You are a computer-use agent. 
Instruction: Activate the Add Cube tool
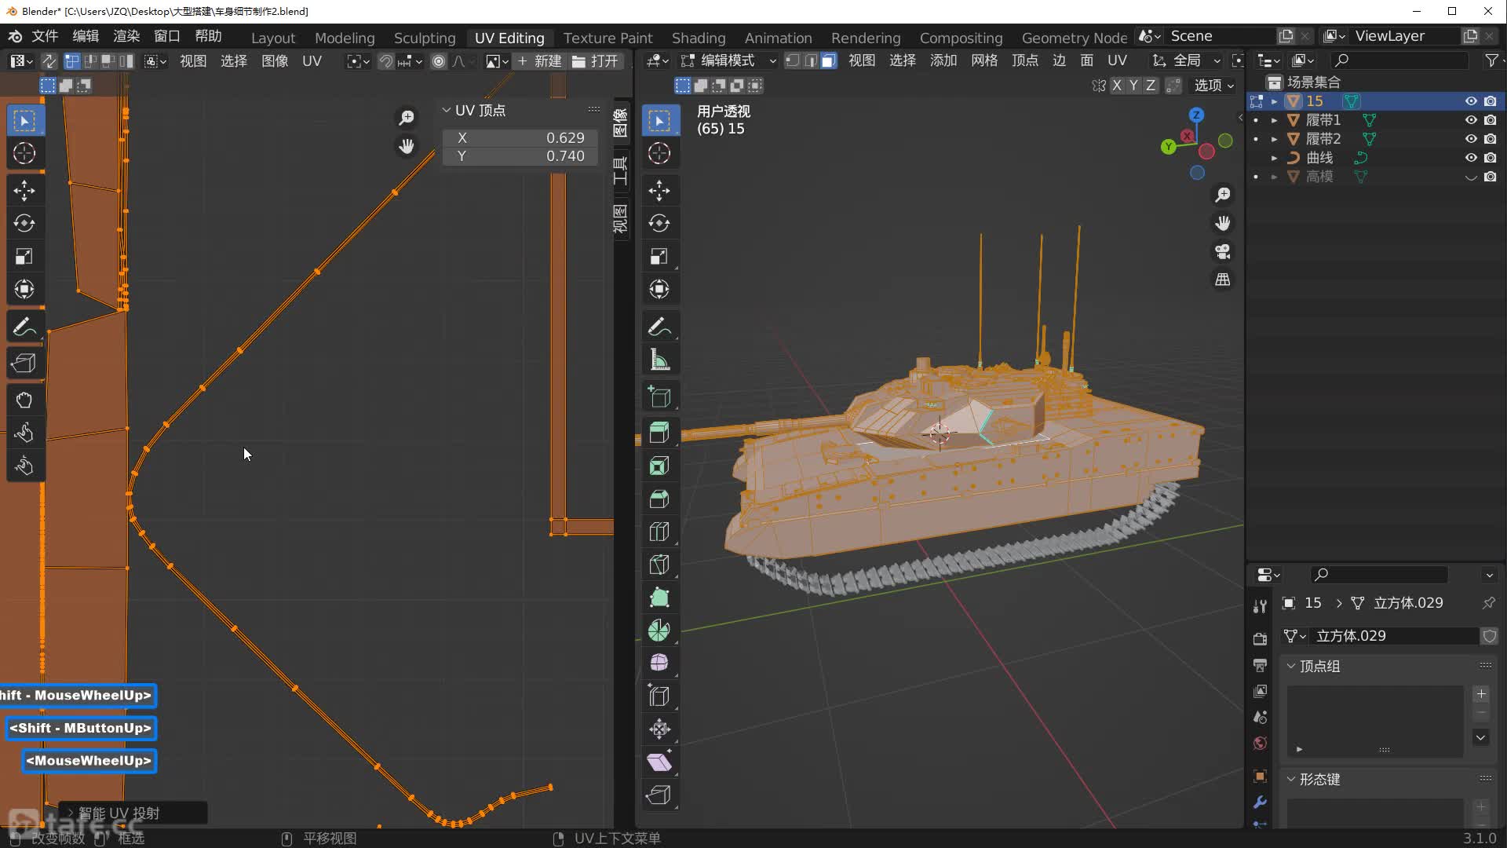[659, 397]
